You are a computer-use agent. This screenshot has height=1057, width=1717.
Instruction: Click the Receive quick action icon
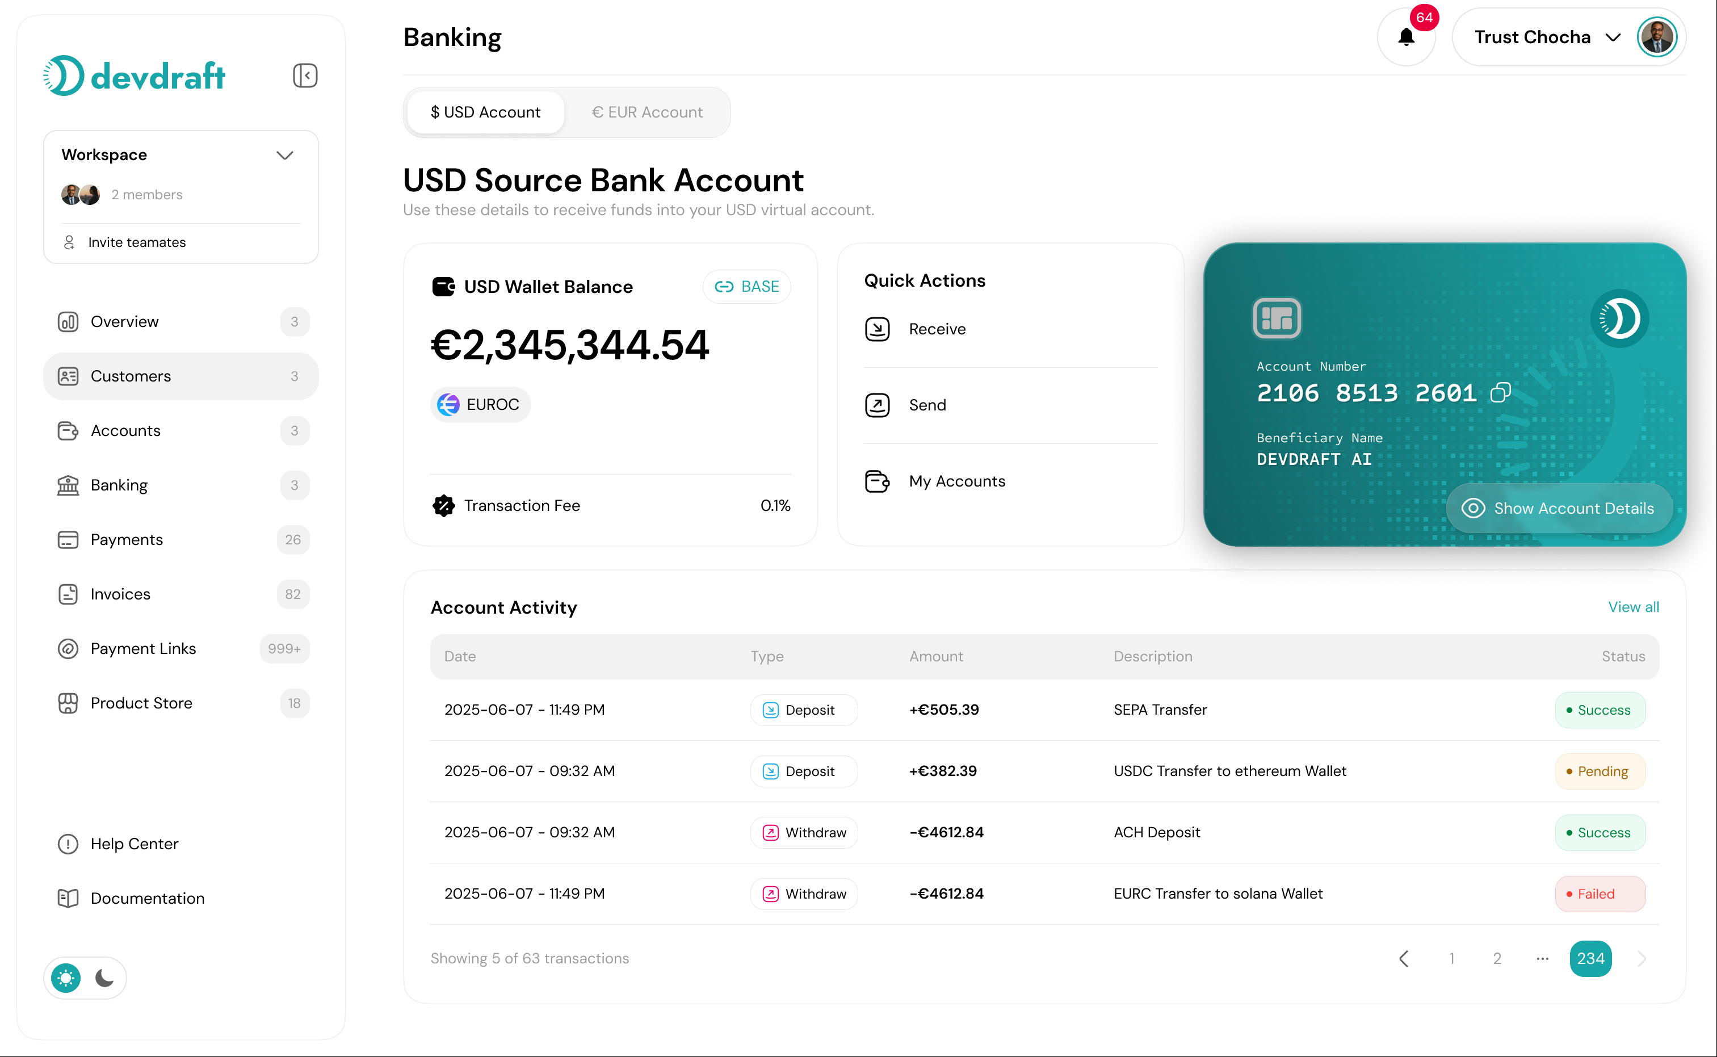[x=878, y=329]
